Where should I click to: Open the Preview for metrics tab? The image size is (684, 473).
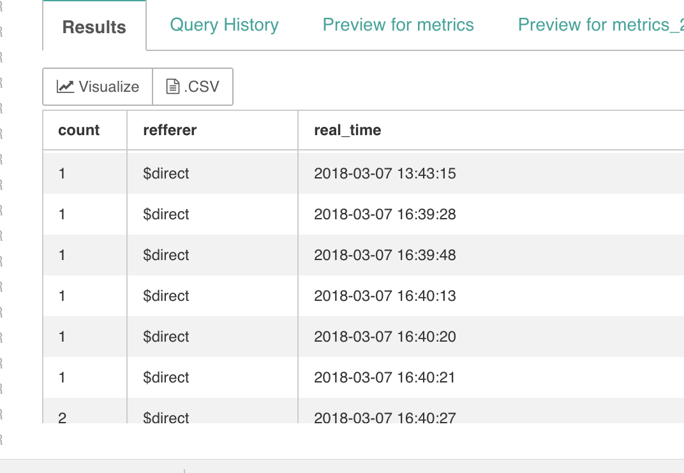(398, 24)
